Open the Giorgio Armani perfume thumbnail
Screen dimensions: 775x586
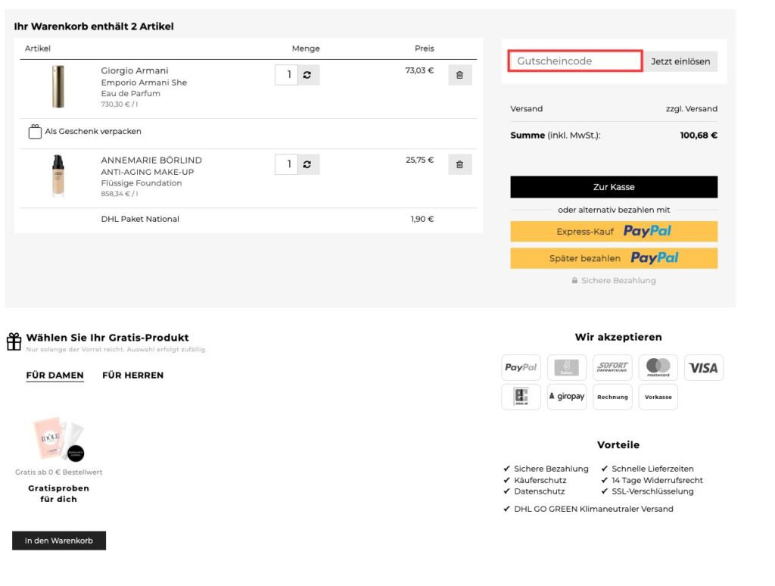pos(58,86)
